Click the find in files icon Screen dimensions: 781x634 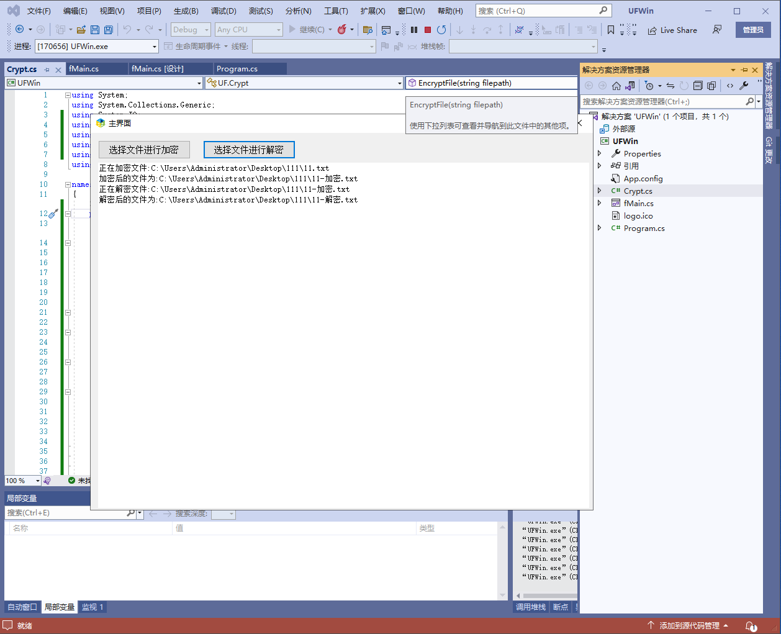[x=368, y=29]
